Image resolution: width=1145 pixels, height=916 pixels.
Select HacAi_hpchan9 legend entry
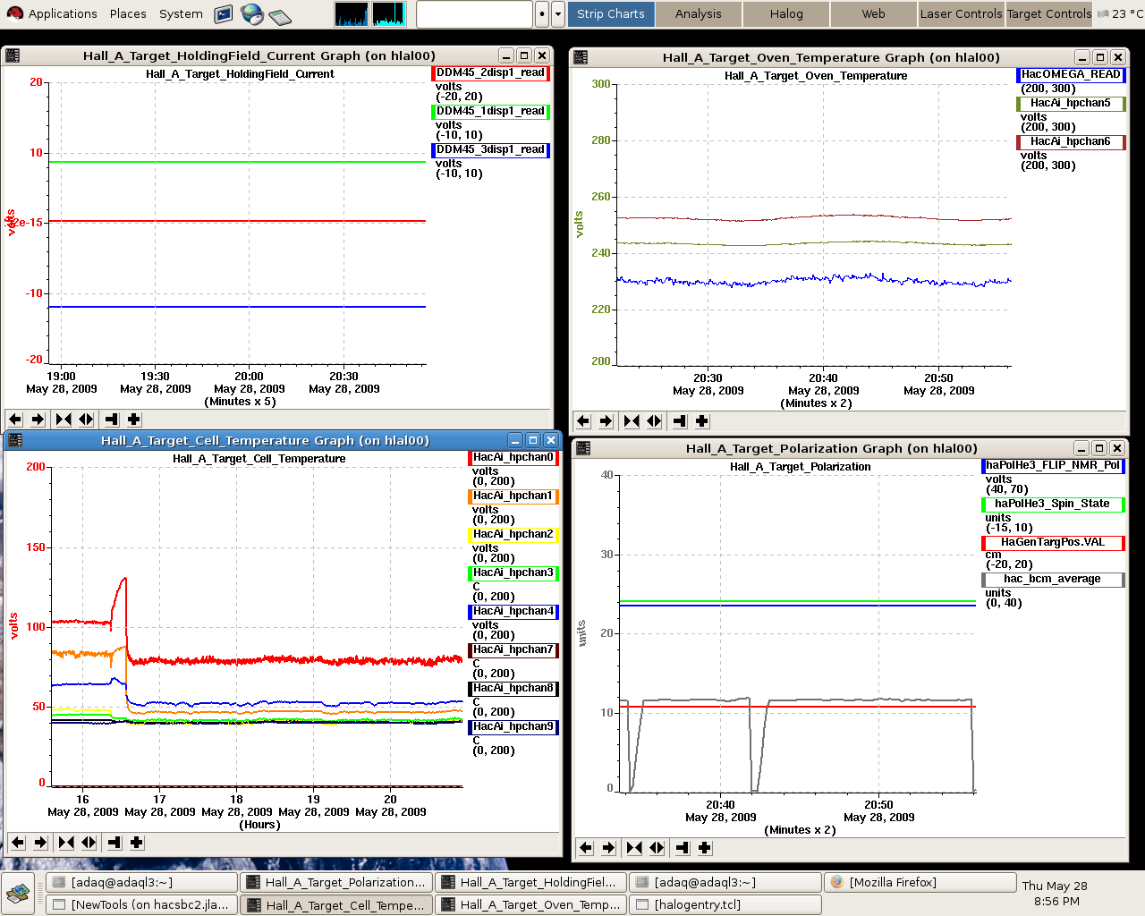513,727
